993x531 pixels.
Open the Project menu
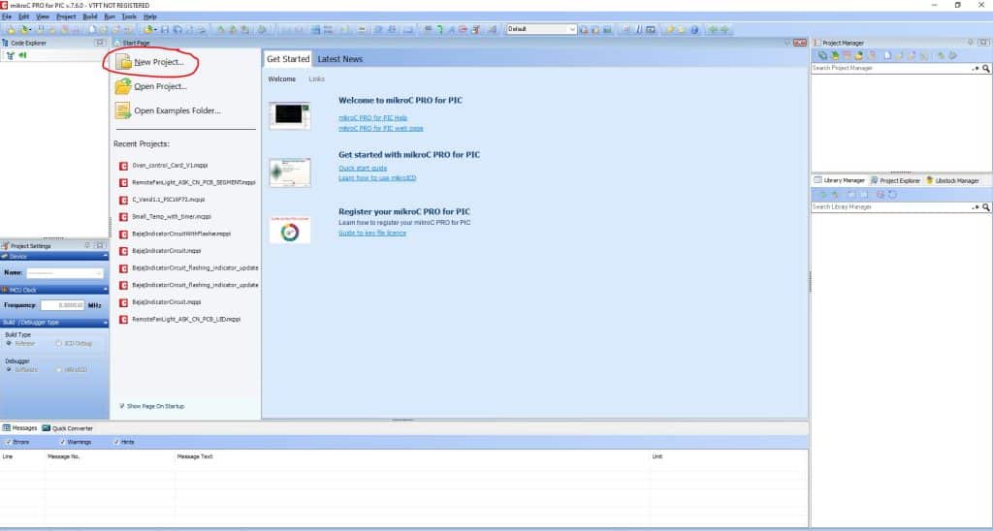click(x=66, y=16)
